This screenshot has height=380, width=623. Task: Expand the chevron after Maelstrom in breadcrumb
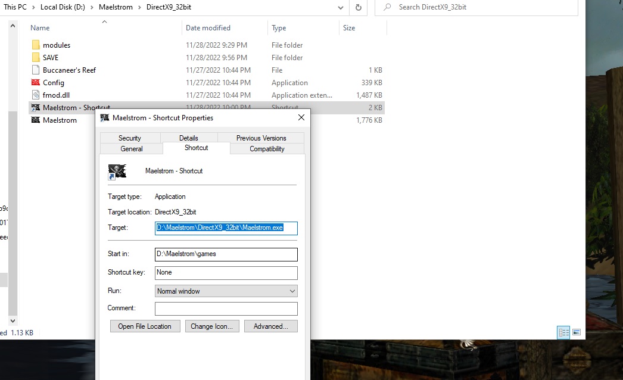pos(139,7)
